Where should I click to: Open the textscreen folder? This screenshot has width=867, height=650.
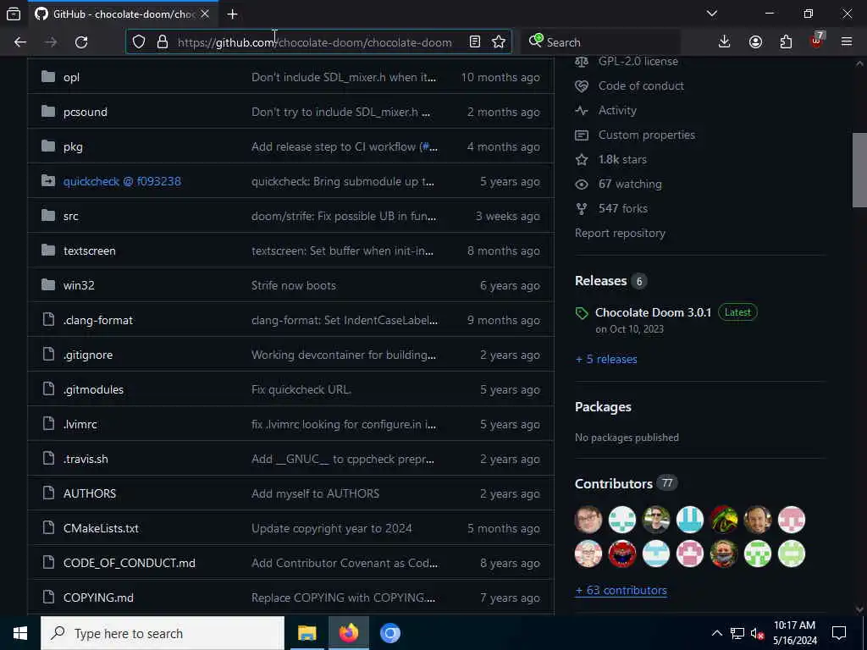coord(90,251)
